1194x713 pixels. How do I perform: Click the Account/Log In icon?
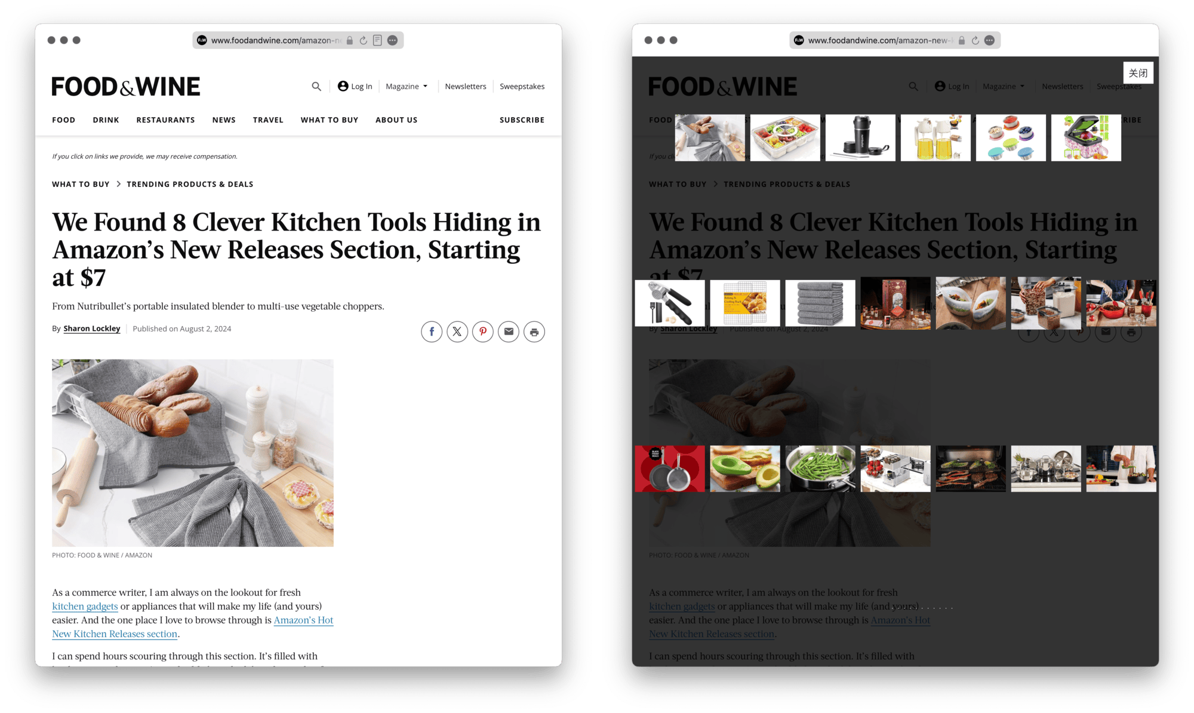point(342,86)
